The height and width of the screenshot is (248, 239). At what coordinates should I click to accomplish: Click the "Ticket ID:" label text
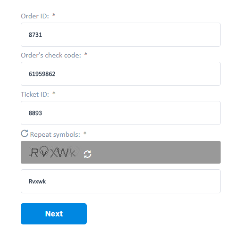(x=35, y=94)
